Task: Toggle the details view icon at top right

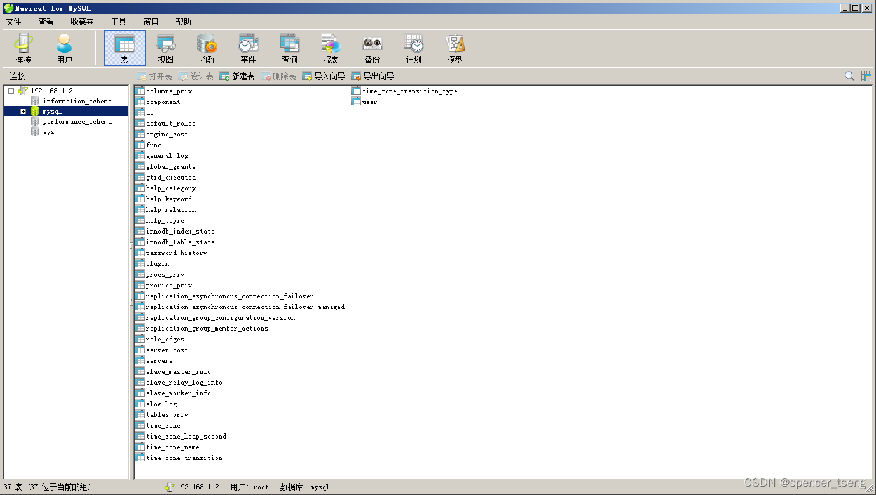Action: (865, 76)
